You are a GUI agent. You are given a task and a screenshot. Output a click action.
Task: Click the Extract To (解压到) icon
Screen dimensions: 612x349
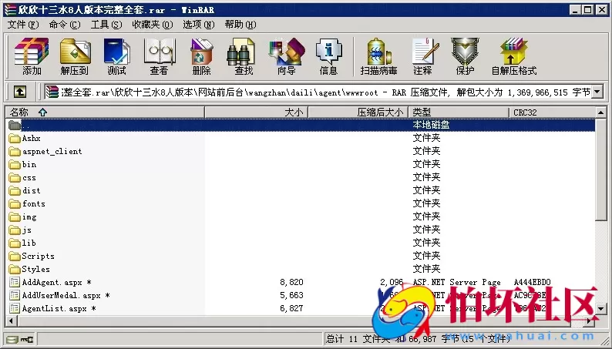point(74,56)
